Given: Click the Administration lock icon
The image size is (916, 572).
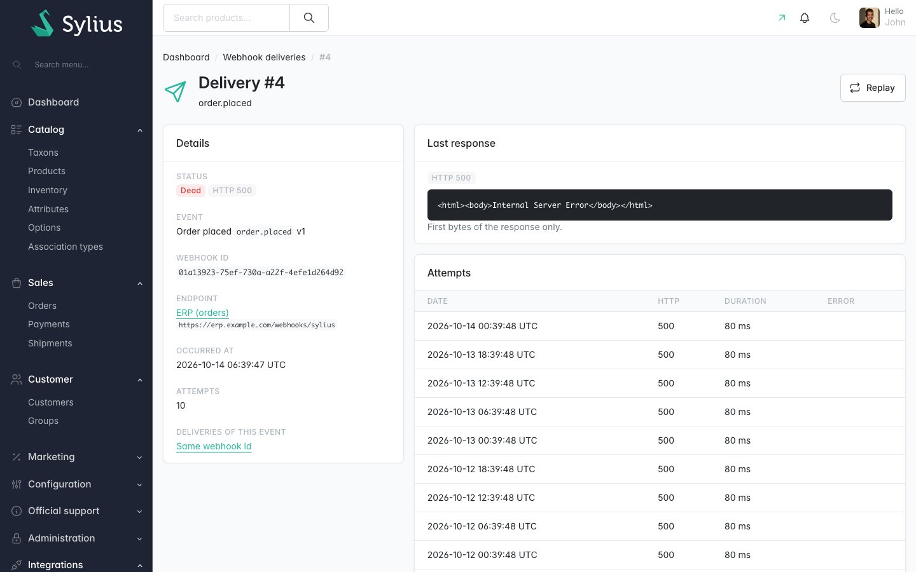Looking at the screenshot, I should tap(17, 538).
